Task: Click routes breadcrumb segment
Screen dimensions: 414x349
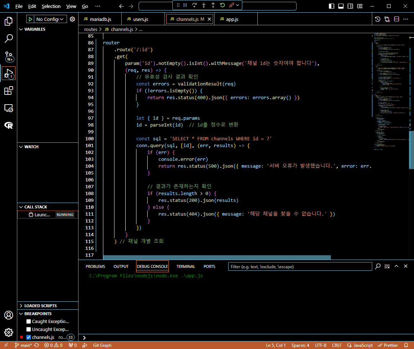Action: 91,29
